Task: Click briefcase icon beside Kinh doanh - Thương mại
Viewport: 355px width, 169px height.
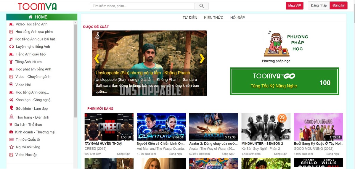Action: [x=11, y=132]
